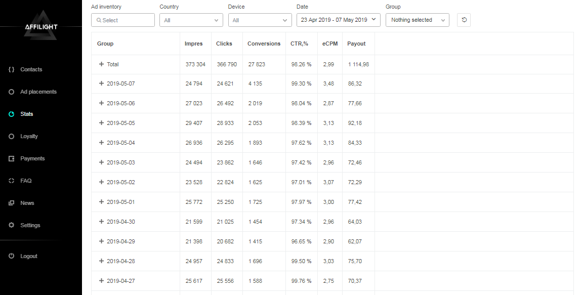Click the FAQ icon in sidebar
This screenshot has height=295, width=581.
pyautogui.click(x=11, y=181)
